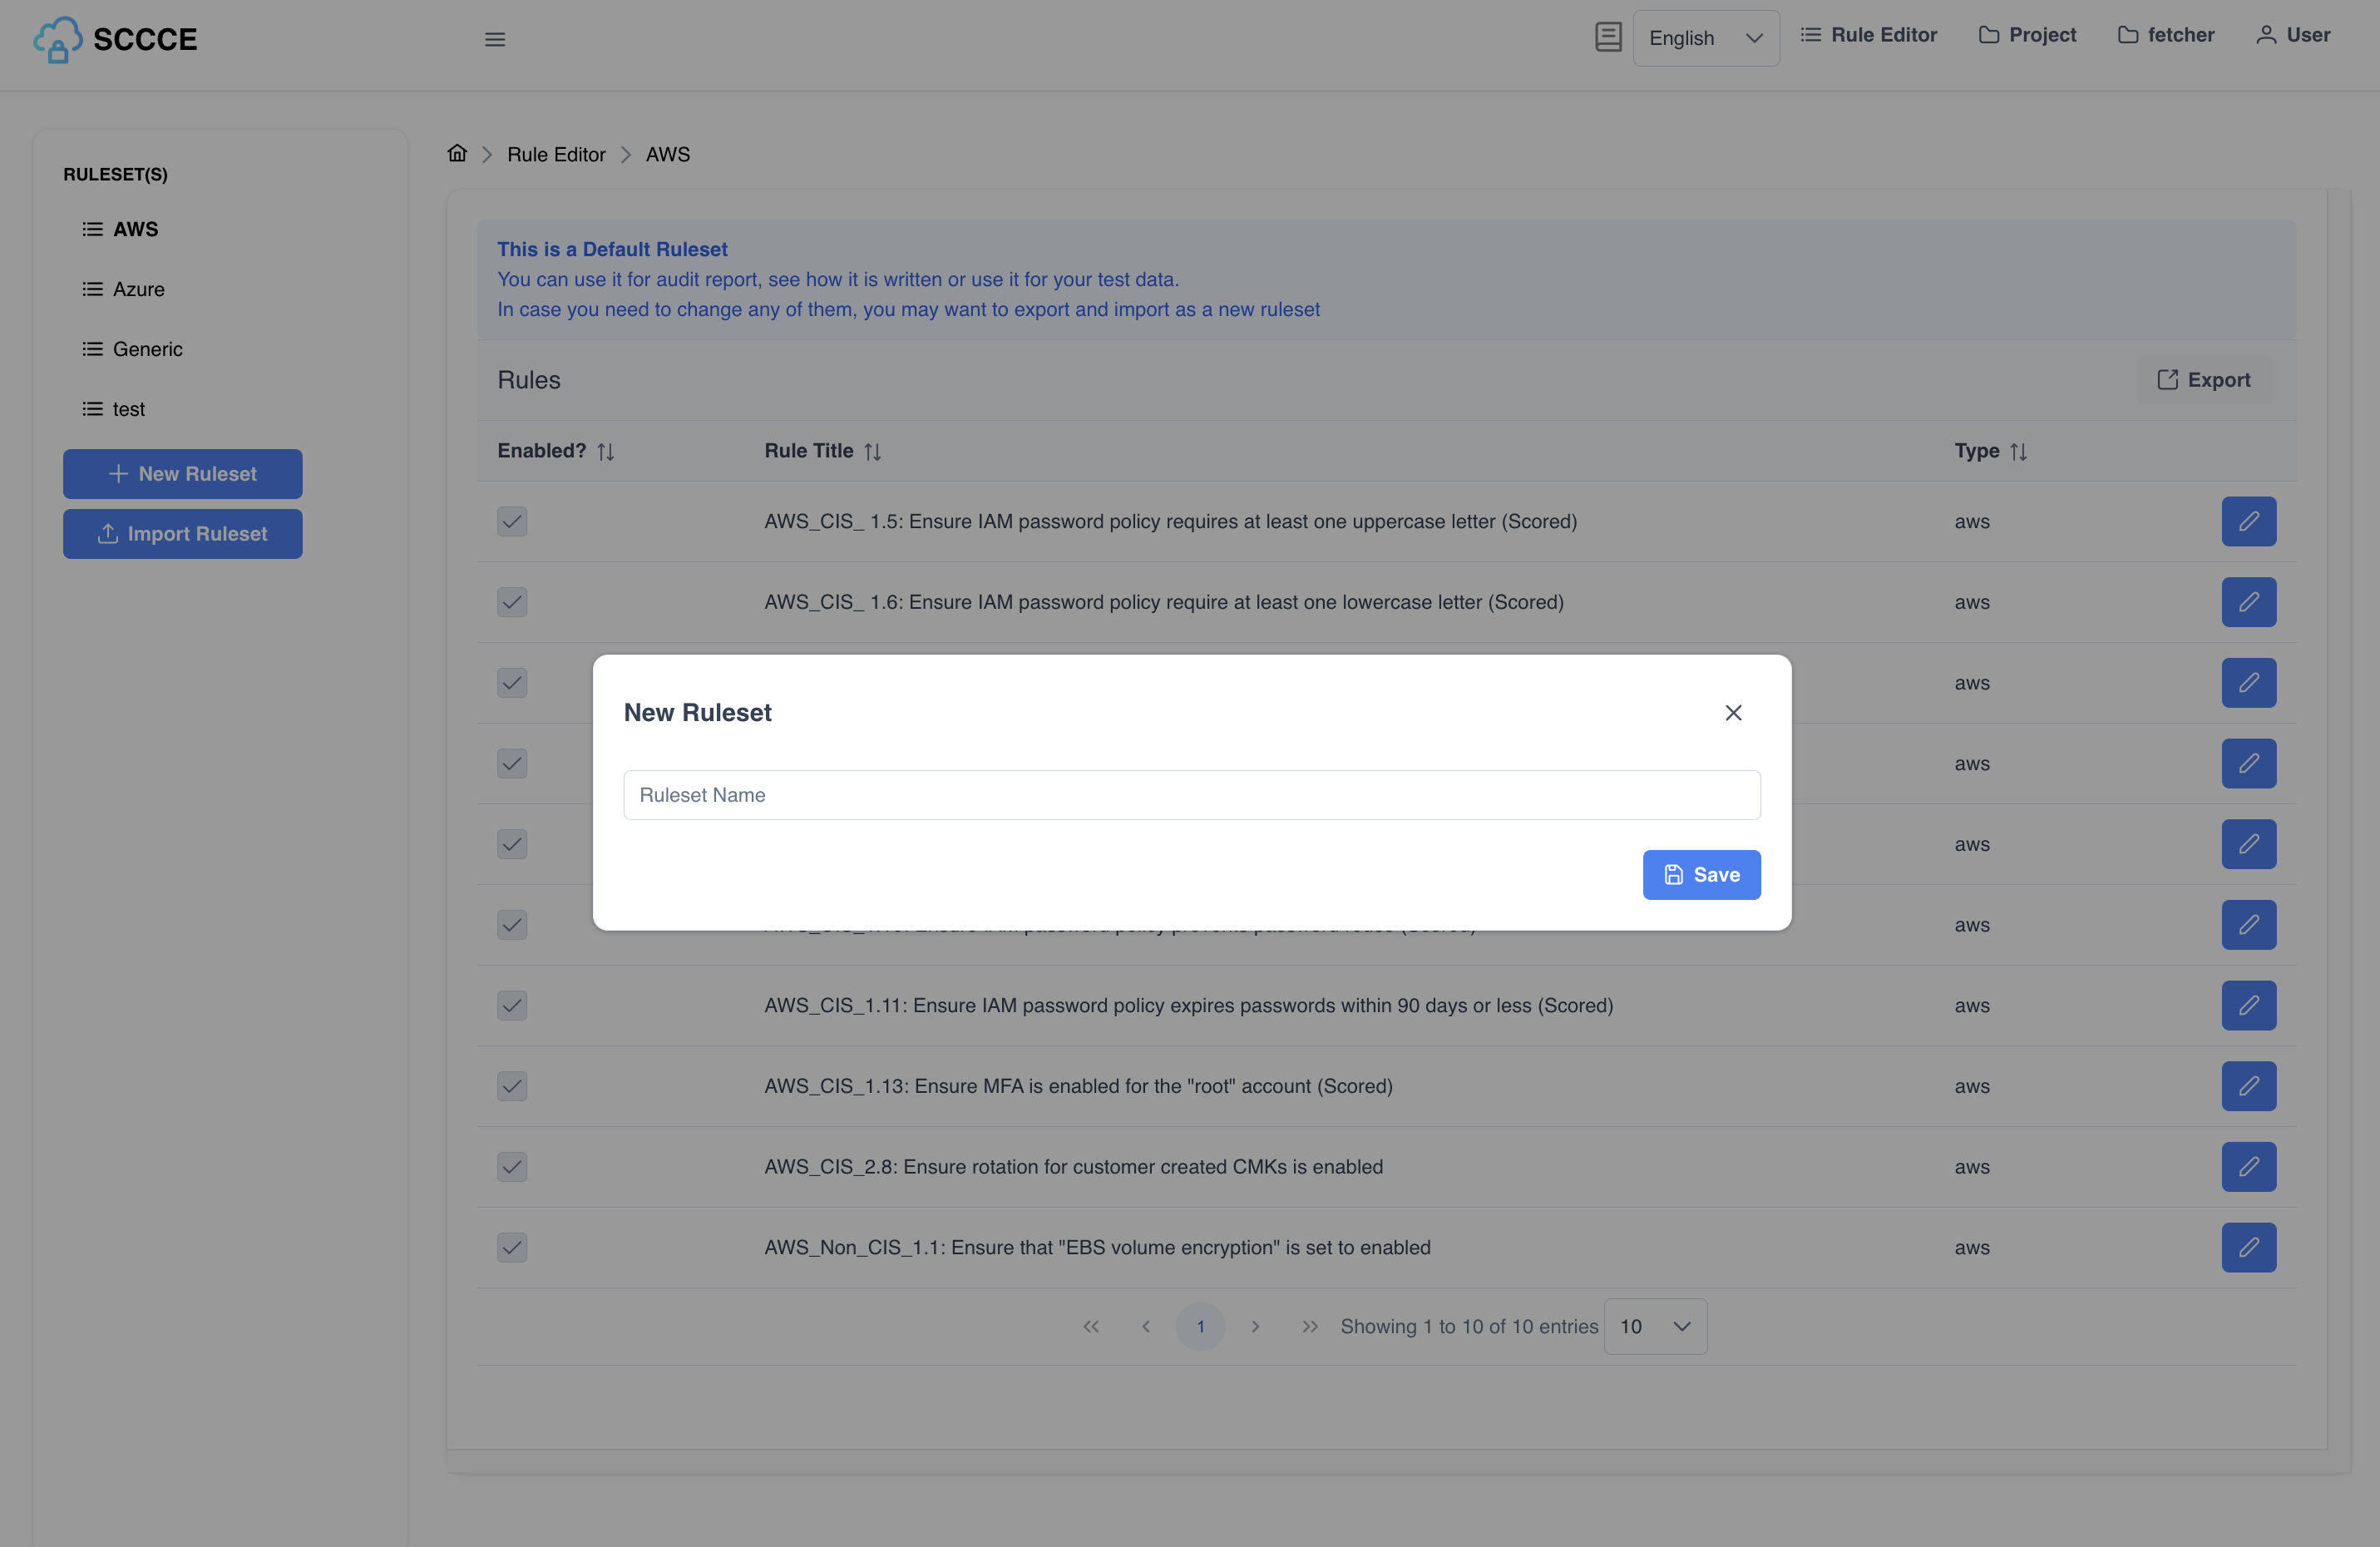Edit the AWS_CIS_1.11 password expiry rule
Viewport: 2380px width, 1547px height.
coord(2248,1005)
